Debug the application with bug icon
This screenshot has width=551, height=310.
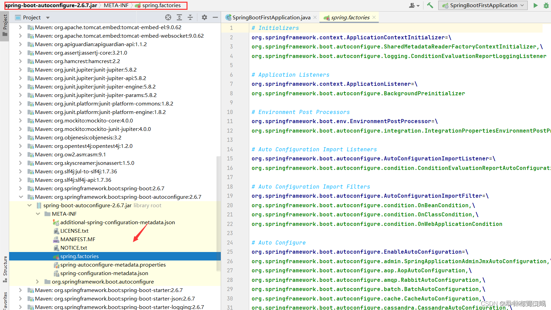(x=546, y=5)
